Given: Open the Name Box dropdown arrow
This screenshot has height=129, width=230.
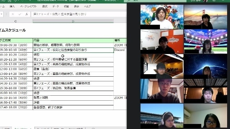Looking at the screenshot, I should (1, 14).
